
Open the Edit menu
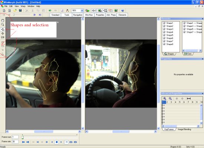pos(11,6)
